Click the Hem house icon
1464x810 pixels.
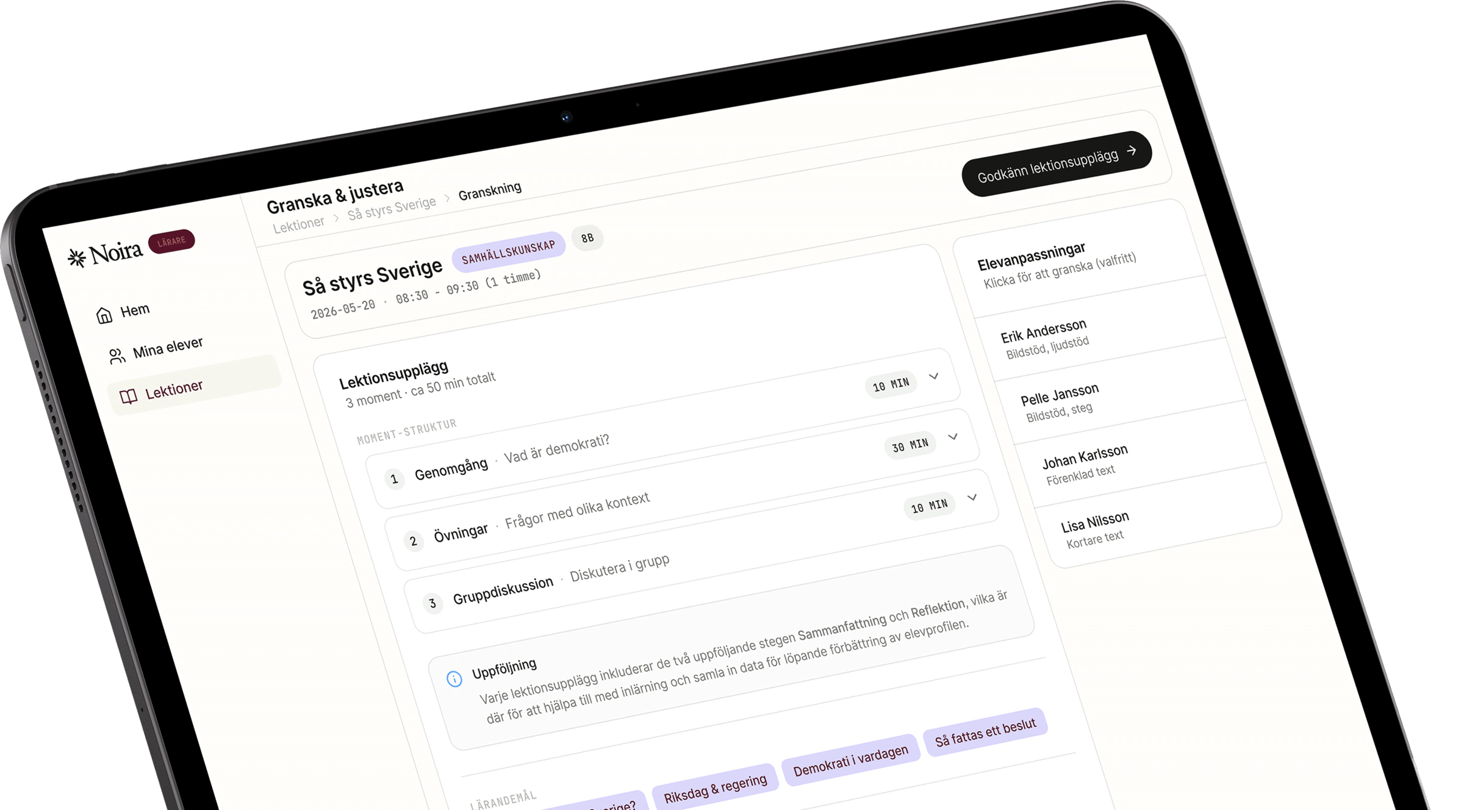click(x=104, y=315)
